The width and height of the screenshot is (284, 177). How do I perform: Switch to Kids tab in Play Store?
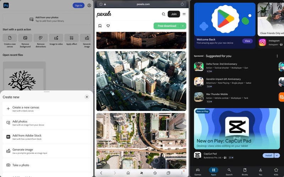click(x=276, y=172)
